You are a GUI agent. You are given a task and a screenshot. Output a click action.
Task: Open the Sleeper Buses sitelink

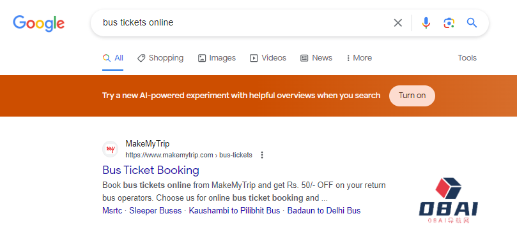coord(155,211)
